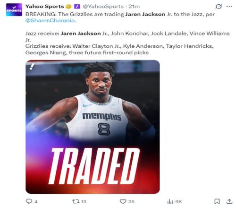This screenshot has height=208, width=236.
Task: Open the TRADED image attachment
Action: pyautogui.click(x=93, y=127)
